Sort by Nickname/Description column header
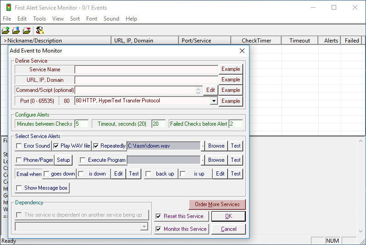Viewport: 366px width, 245px height. (x=56, y=41)
